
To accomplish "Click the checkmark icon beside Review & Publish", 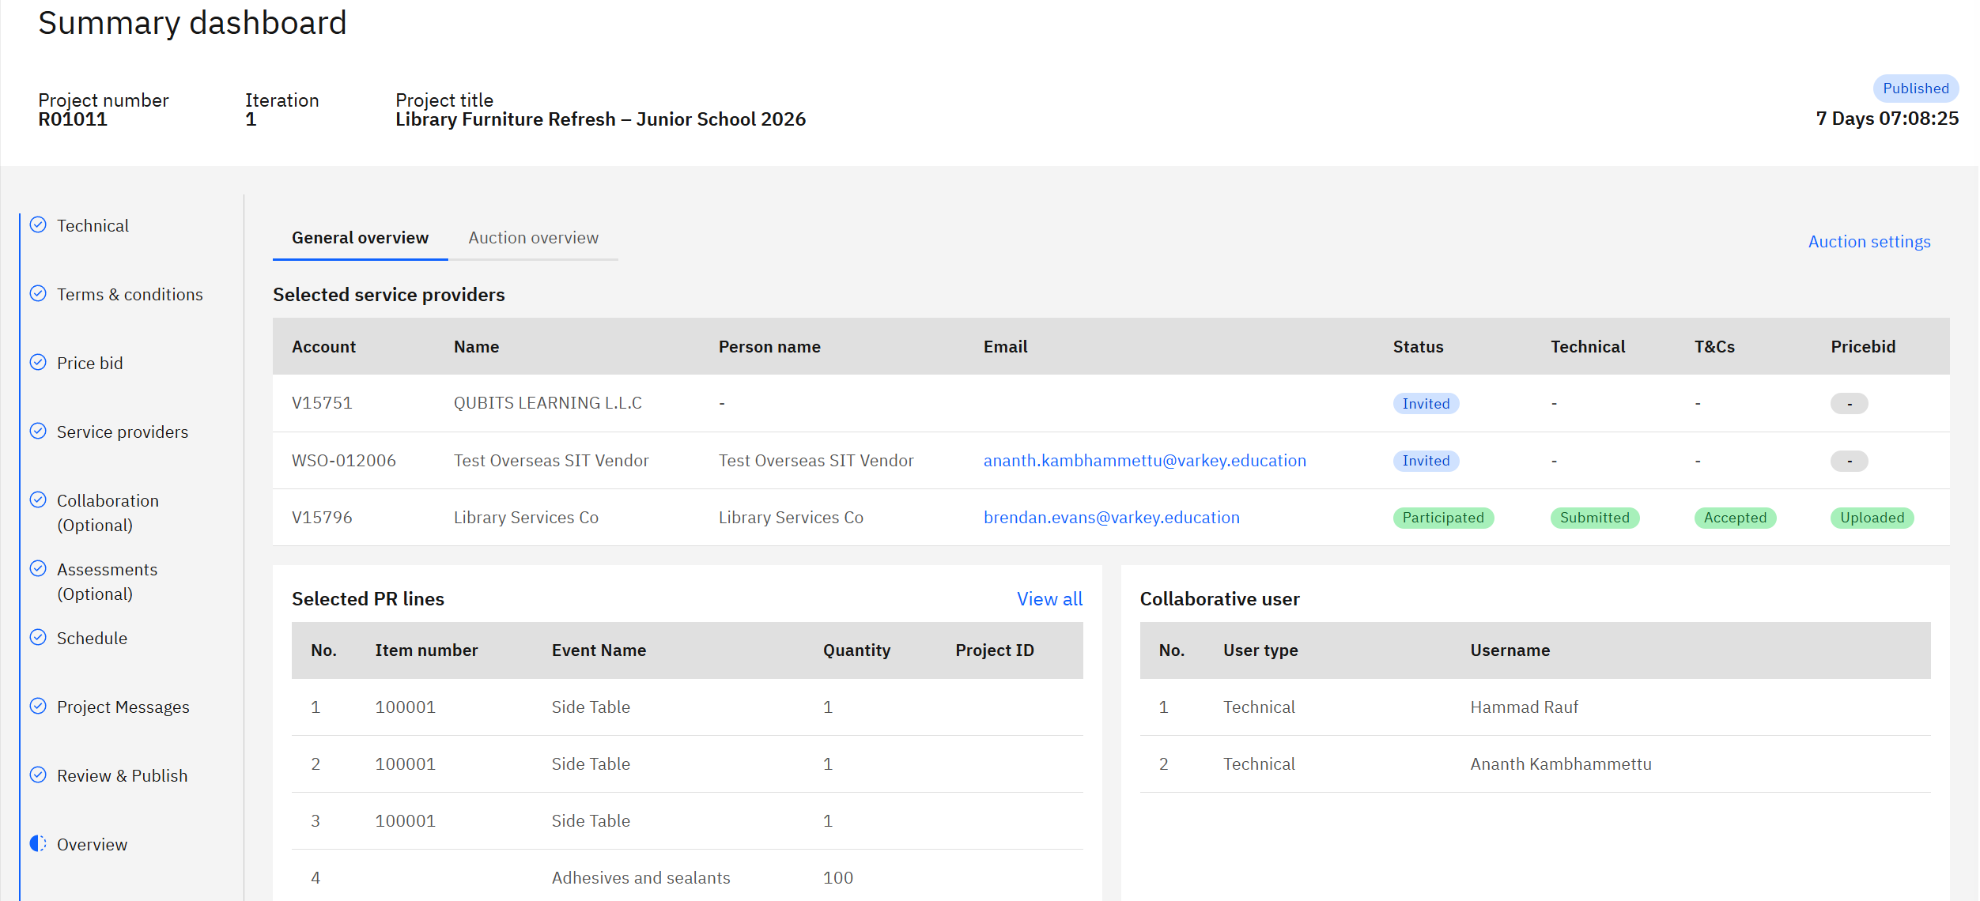I will pos(38,775).
